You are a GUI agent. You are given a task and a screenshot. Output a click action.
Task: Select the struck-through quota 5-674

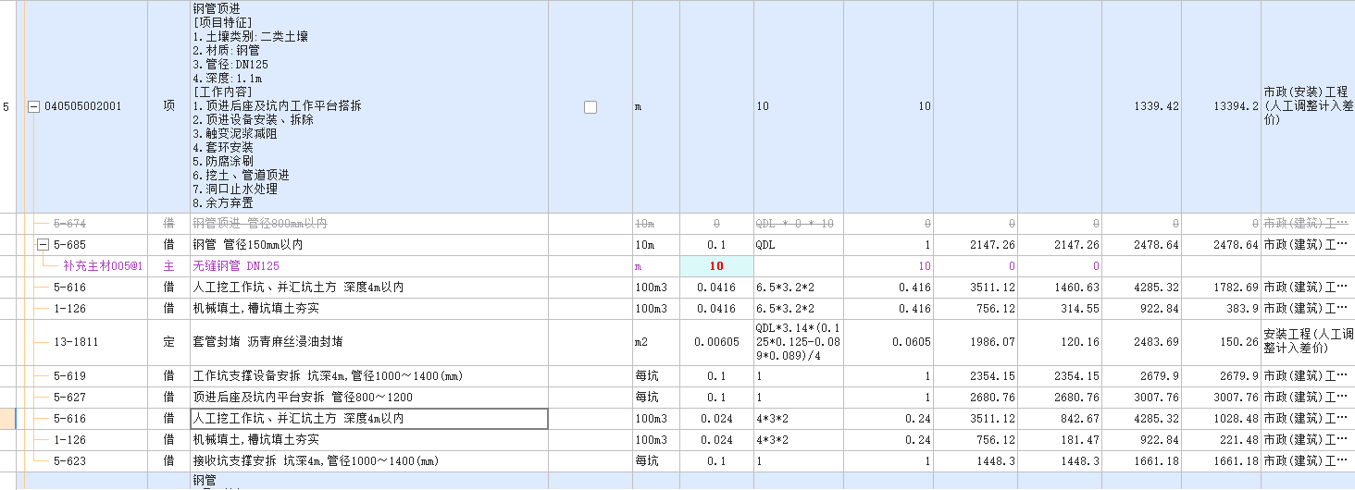coord(69,224)
